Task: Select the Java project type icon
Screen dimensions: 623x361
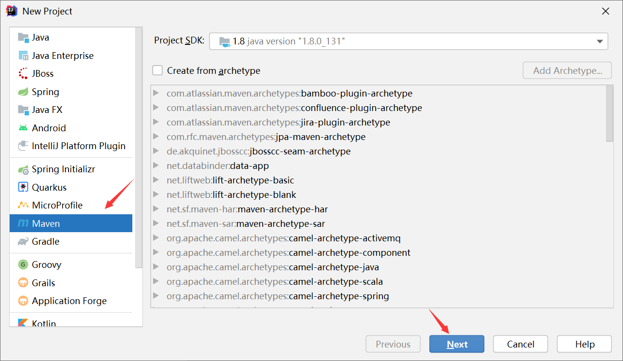Action: click(x=23, y=38)
